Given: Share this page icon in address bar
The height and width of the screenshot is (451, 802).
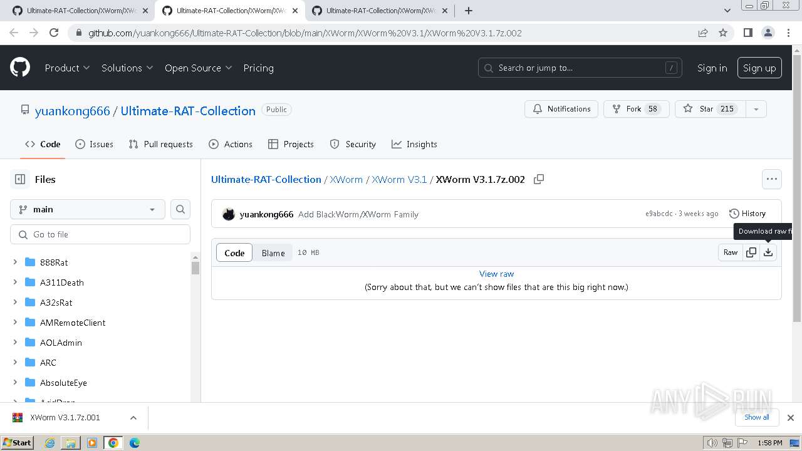Looking at the screenshot, I should pyautogui.click(x=703, y=33).
